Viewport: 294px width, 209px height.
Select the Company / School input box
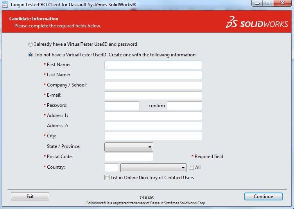pos(153,85)
